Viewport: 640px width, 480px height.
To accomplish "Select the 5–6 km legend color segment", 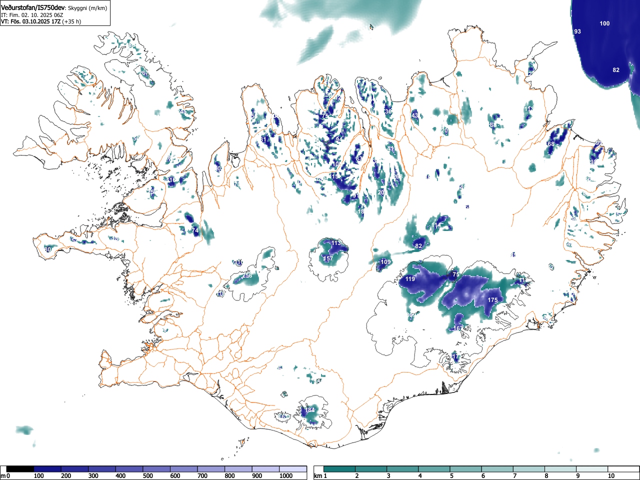I will point(465,469).
